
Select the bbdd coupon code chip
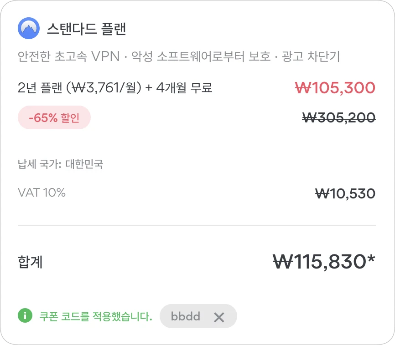pyautogui.click(x=198, y=316)
